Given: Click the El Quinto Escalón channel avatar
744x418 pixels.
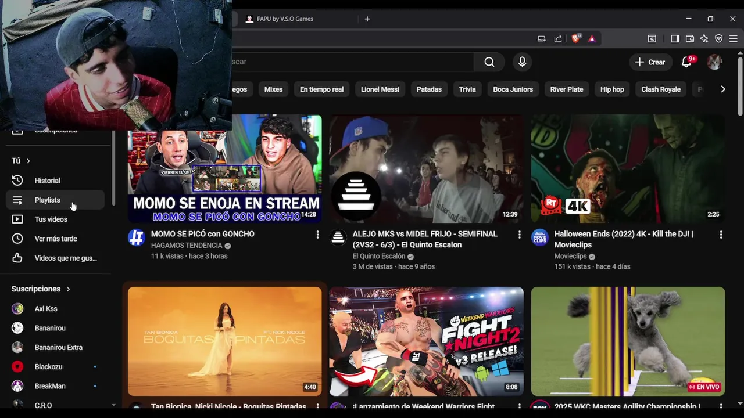Looking at the screenshot, I should point(338,237).
